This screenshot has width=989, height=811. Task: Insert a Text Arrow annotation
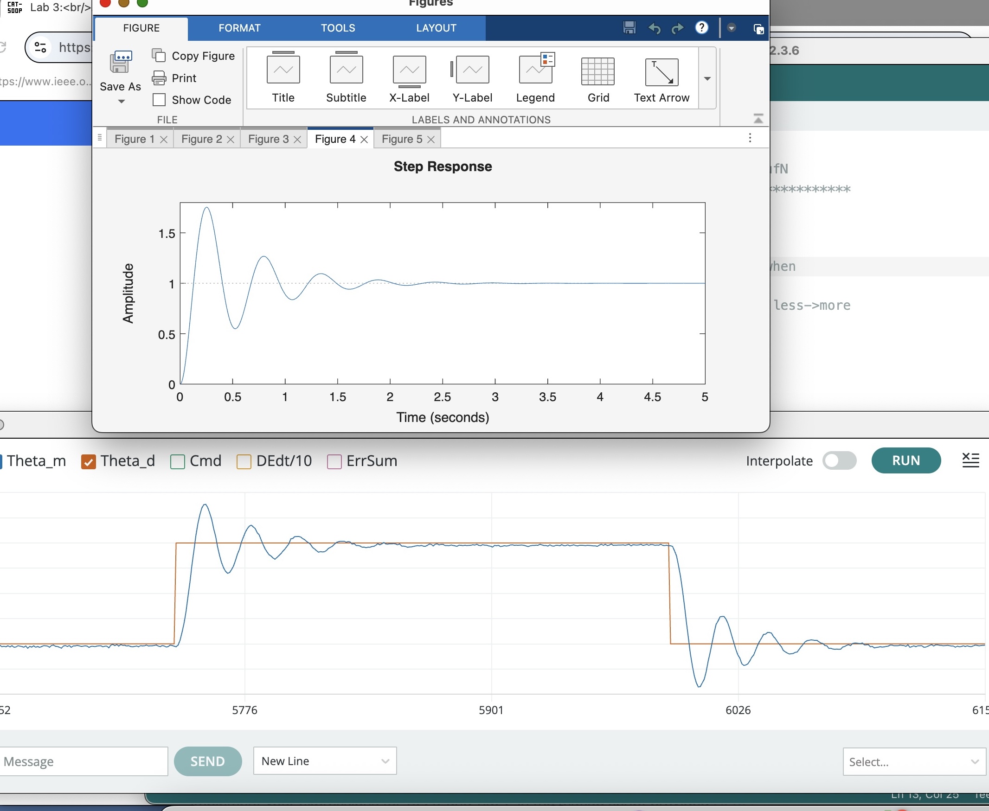click(x=661, y=72)
